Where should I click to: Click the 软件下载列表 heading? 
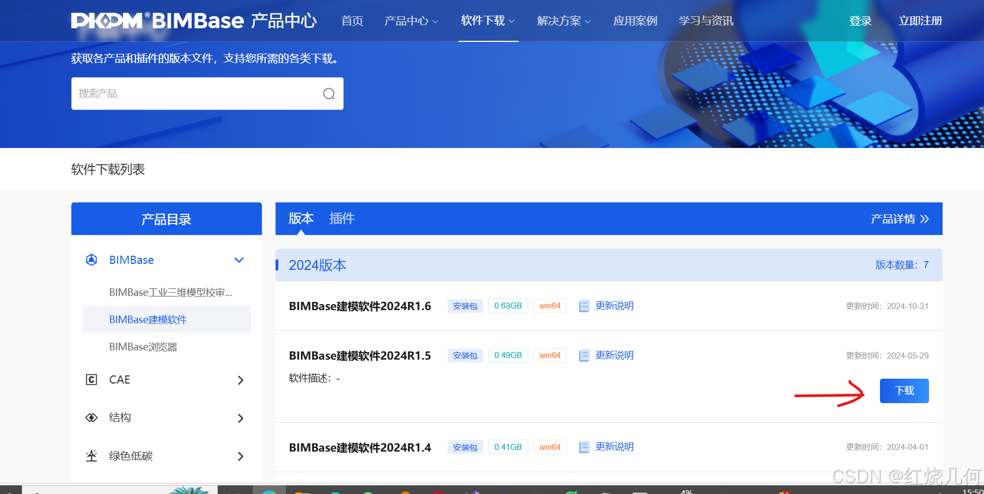108,170
